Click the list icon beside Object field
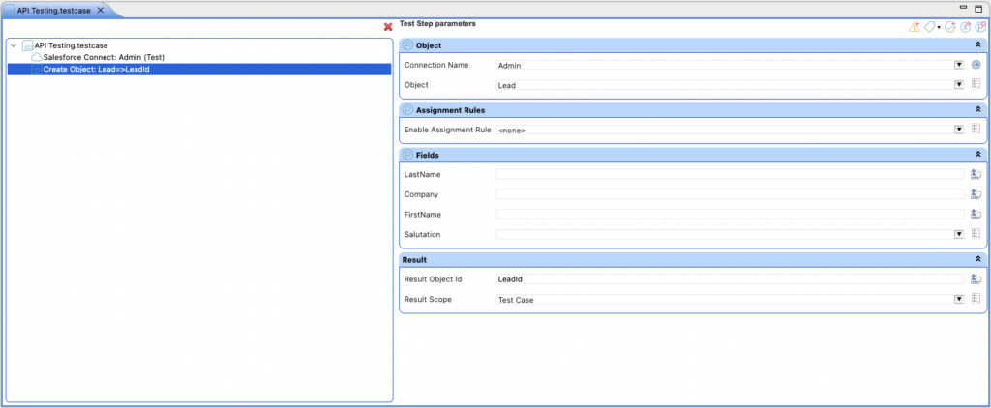The height and width of the screenshot is (408, 991). coord(976,84)
